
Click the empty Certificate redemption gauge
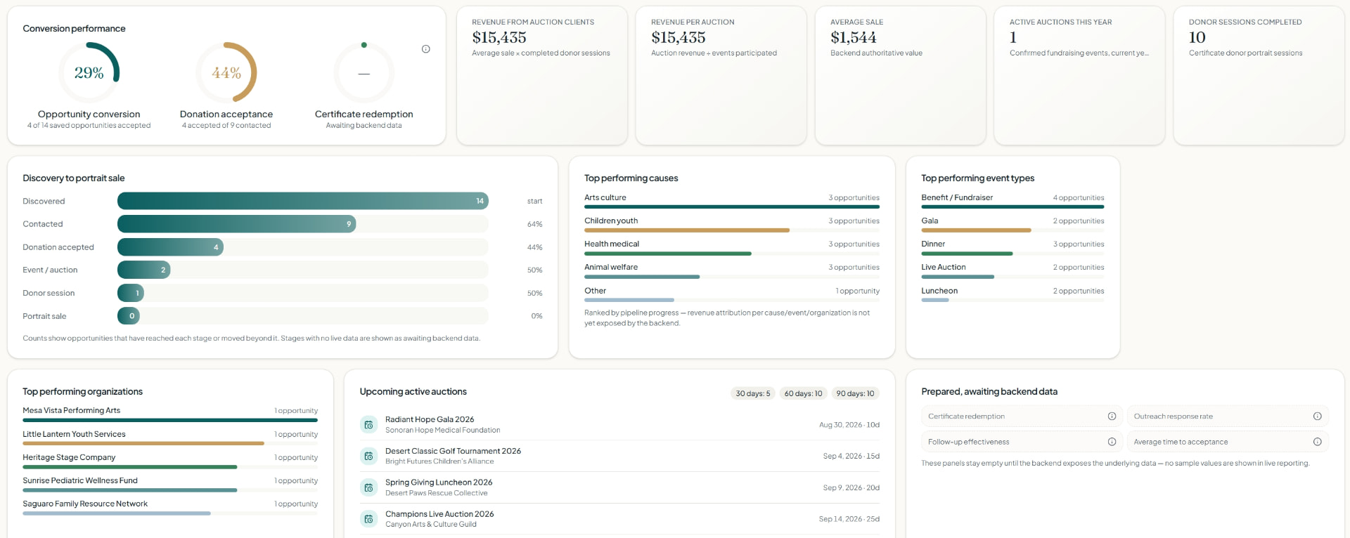364,72
